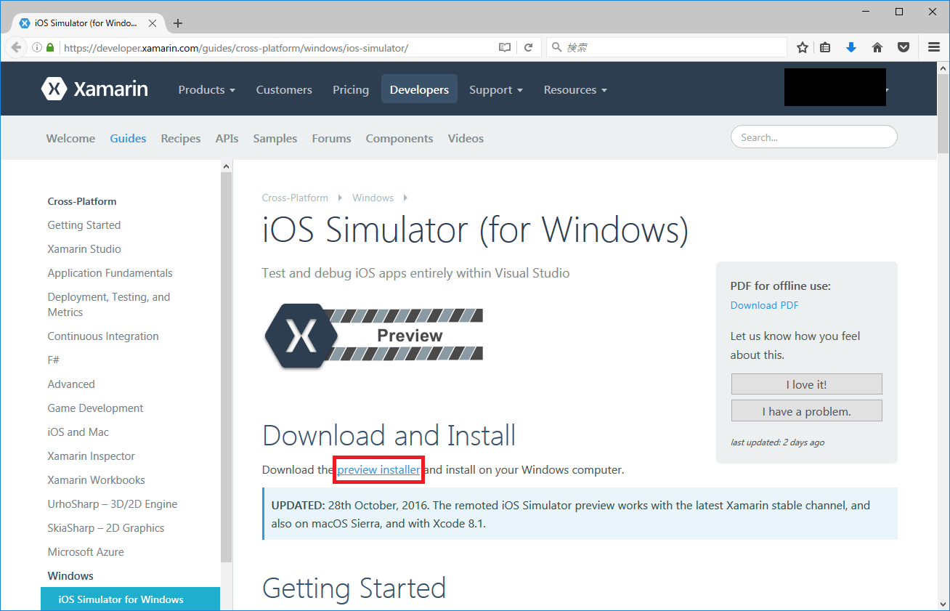The height and width of the screenshot is (611, 950).
Task: Open Xamarin Inspector sidebar item
Action: click(91, 456)
